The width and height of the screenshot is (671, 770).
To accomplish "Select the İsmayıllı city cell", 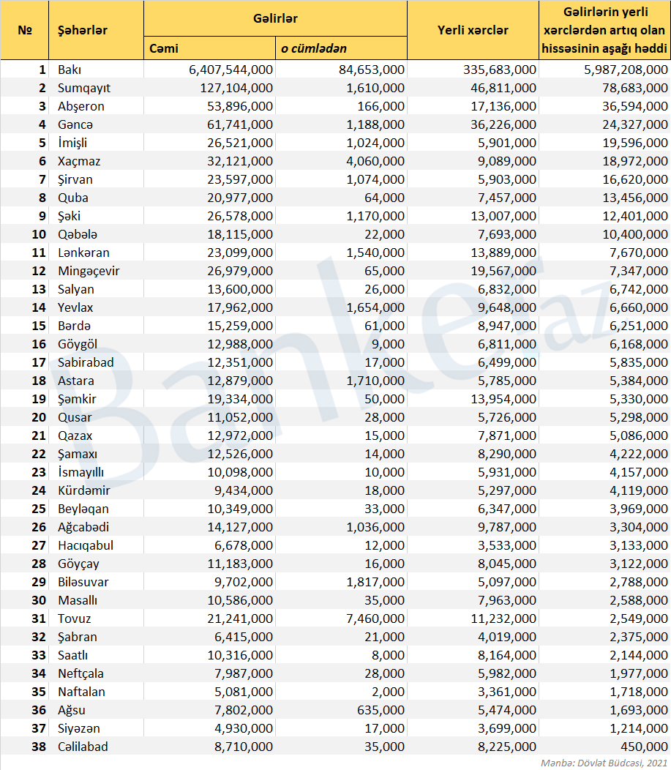I will click(x=96, y=472).
